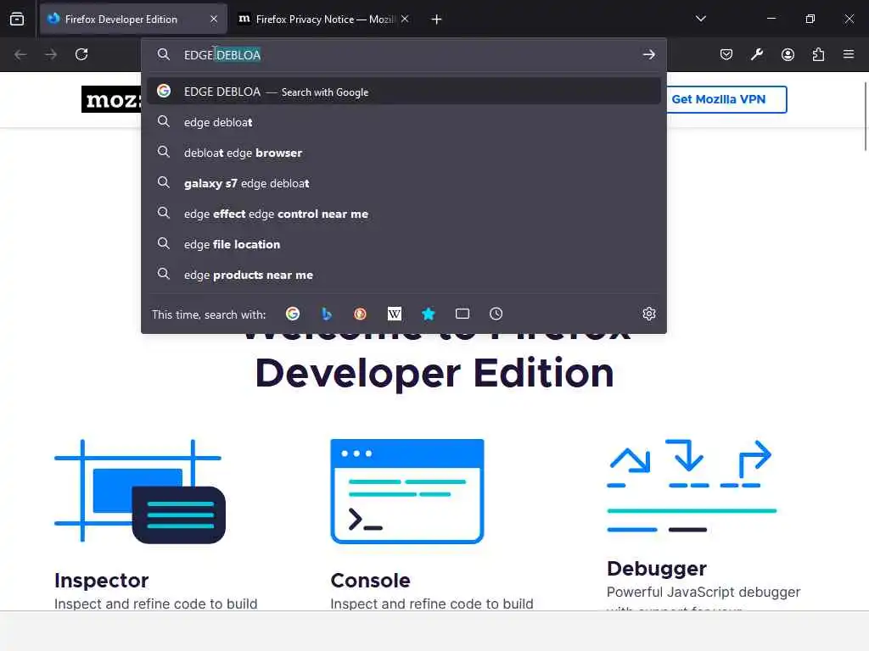Select 'EDGE DEBLOA — Search with Google' row
869x651 pixels.
click(x=404, y=92)
